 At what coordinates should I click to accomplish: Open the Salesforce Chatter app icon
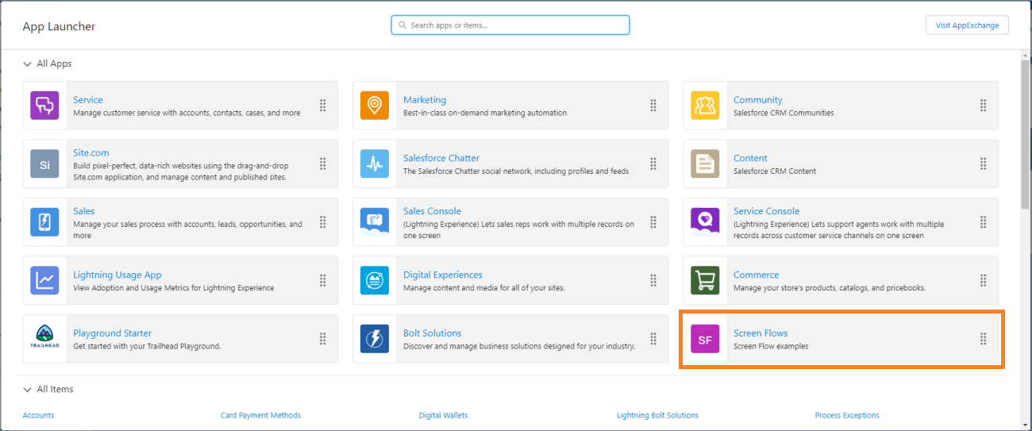click(x=375, y=164)
